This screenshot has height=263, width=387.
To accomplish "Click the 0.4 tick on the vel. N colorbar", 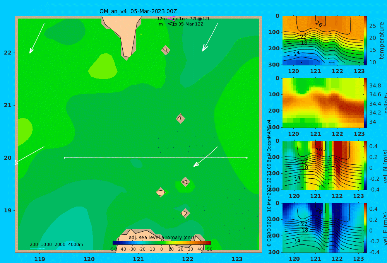I will 373,146.
